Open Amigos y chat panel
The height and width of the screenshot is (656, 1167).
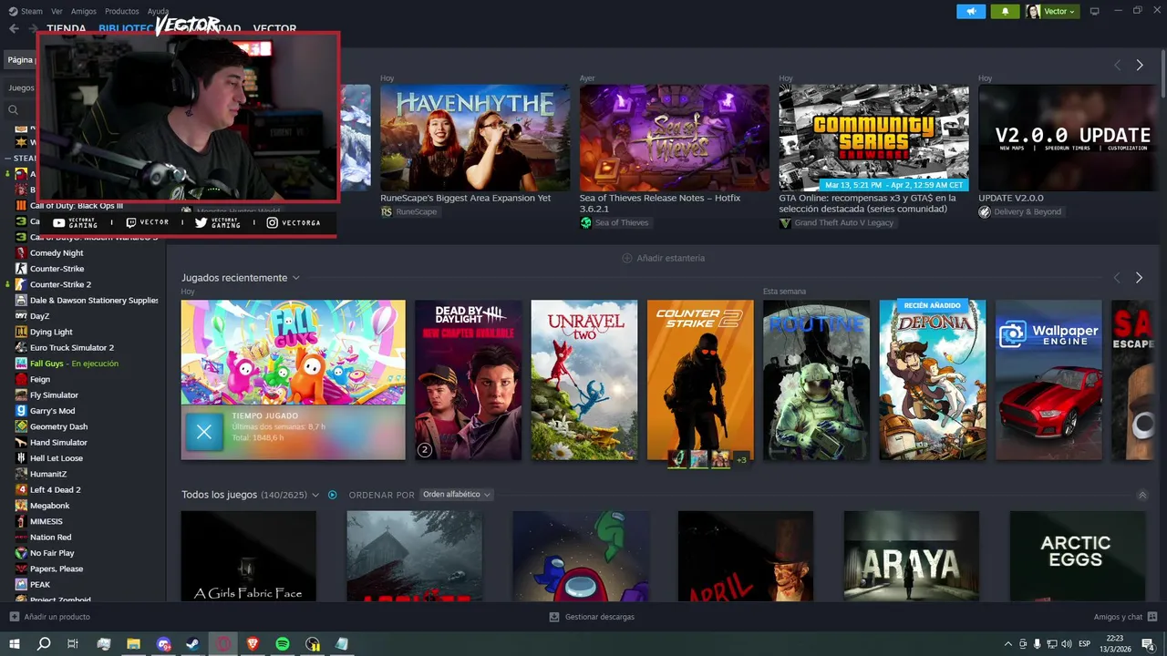(x=1125, y=617)
